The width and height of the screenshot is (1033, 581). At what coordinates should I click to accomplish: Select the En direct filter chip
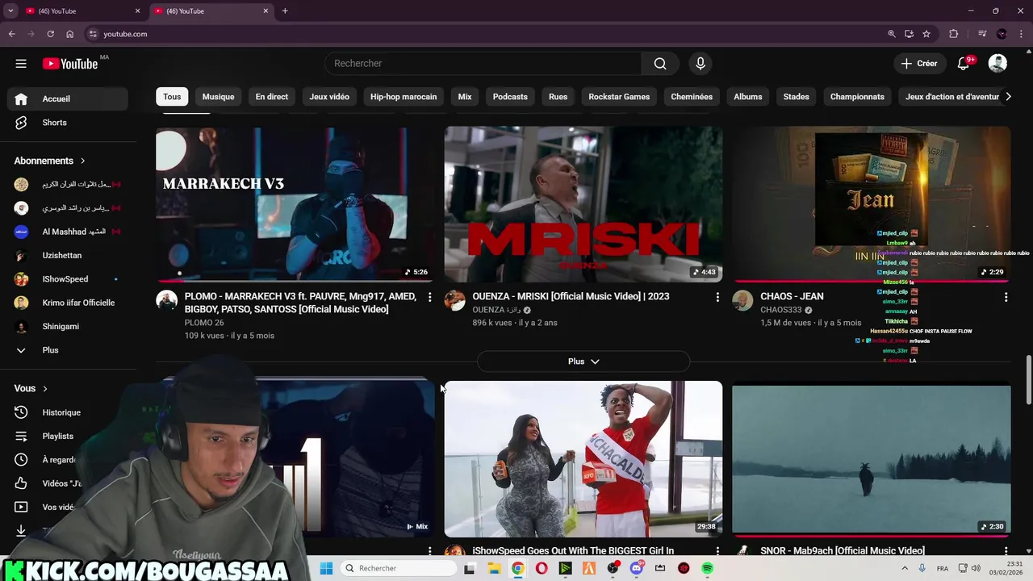pos(272,97)
